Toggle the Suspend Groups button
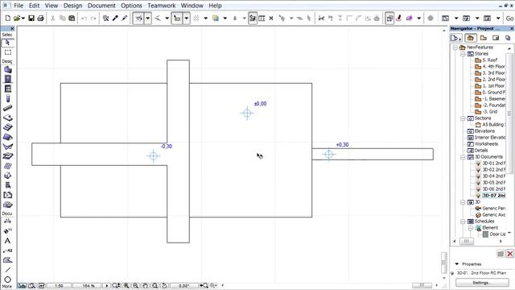This screenshot has height=290, width=515. (253, 18)
